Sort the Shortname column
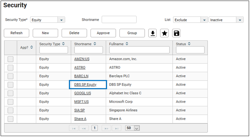This screenshot has width=250, height=137. 95,44
